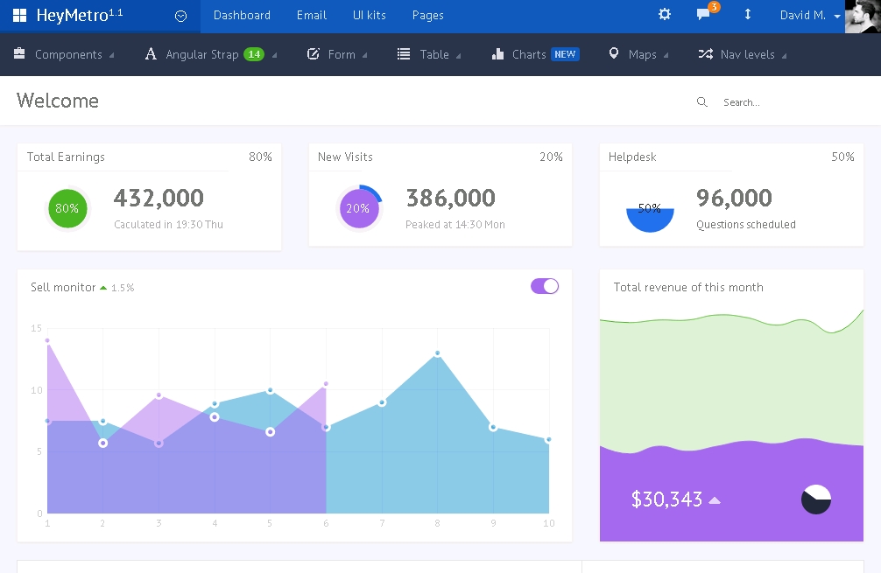881x573 pixels.
Task: Open the David M. user dropdown
Action: pyautogui.click(x=809, y=16)
